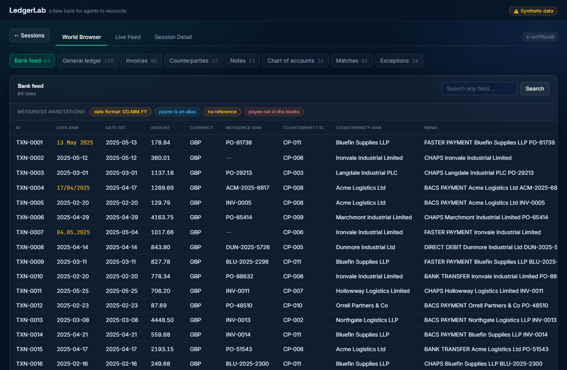567x370 pixels.
Task: Click the Search button
Action: coord(535,89)
